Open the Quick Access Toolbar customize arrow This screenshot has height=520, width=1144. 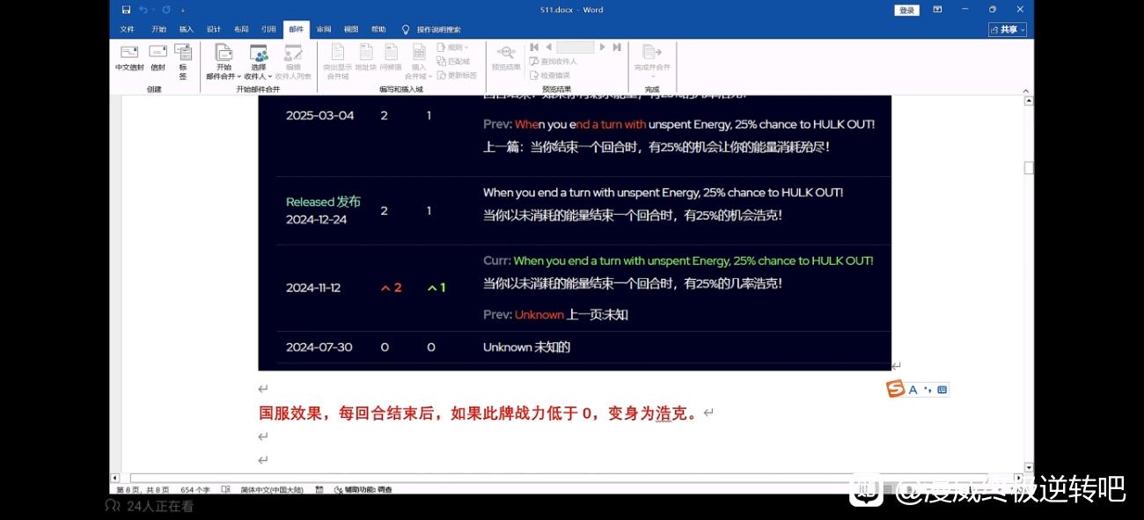[183, 11]
